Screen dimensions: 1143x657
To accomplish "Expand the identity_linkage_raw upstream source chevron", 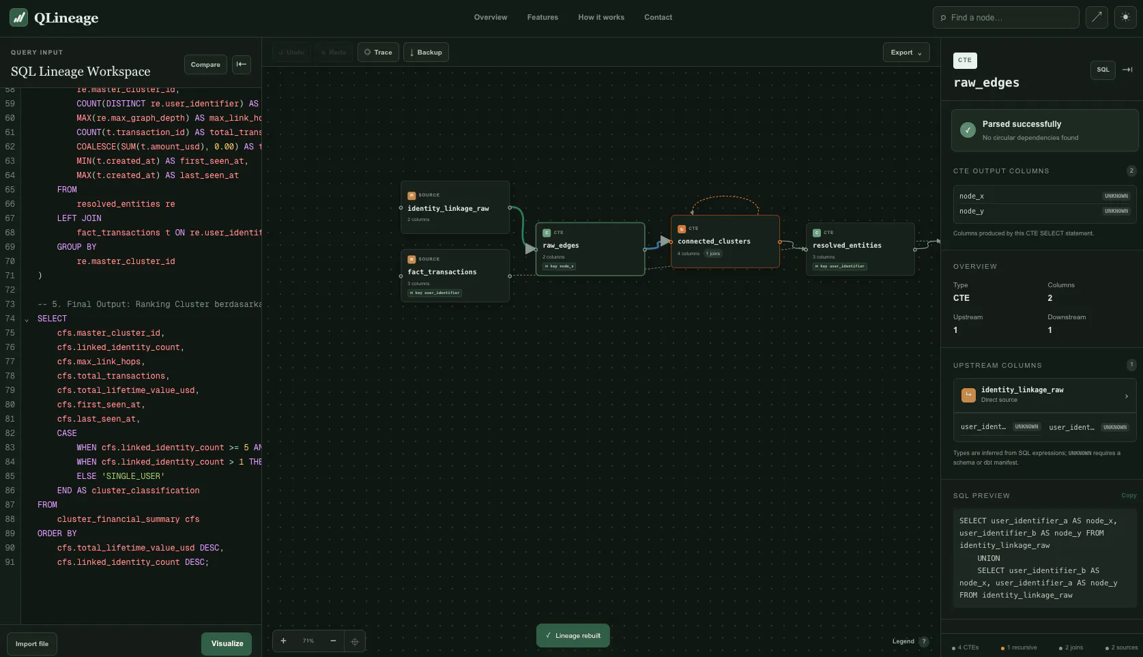I will (1126, 396).
